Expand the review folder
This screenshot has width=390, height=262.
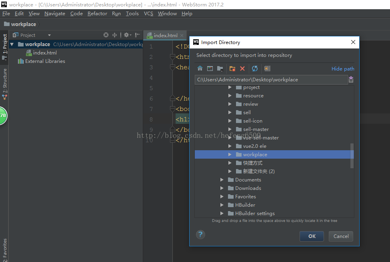(x=230, y=104)
